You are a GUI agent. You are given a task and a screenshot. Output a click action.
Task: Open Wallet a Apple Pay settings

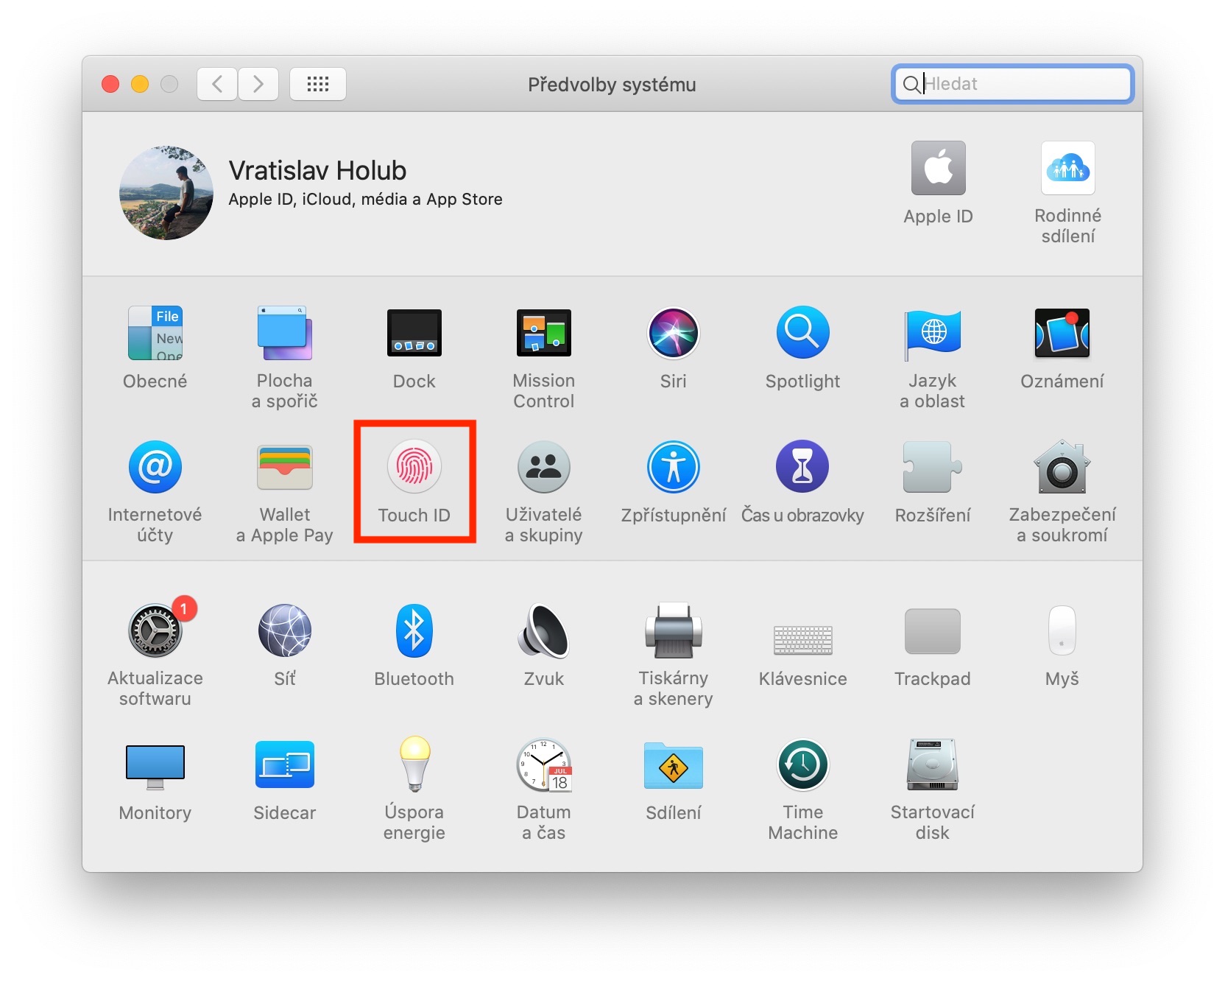click(x=284, y=467)
